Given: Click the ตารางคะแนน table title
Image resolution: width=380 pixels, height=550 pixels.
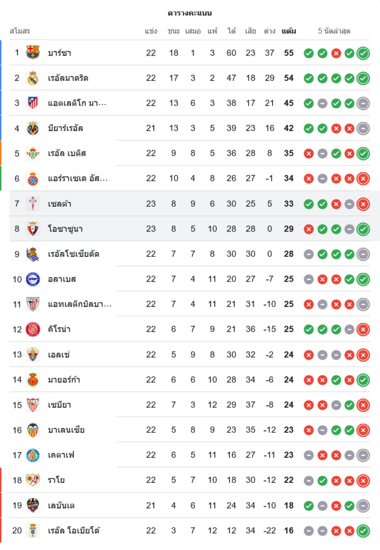Looking at the screenshot, I should pyautogui.click(x=189, y=13).
